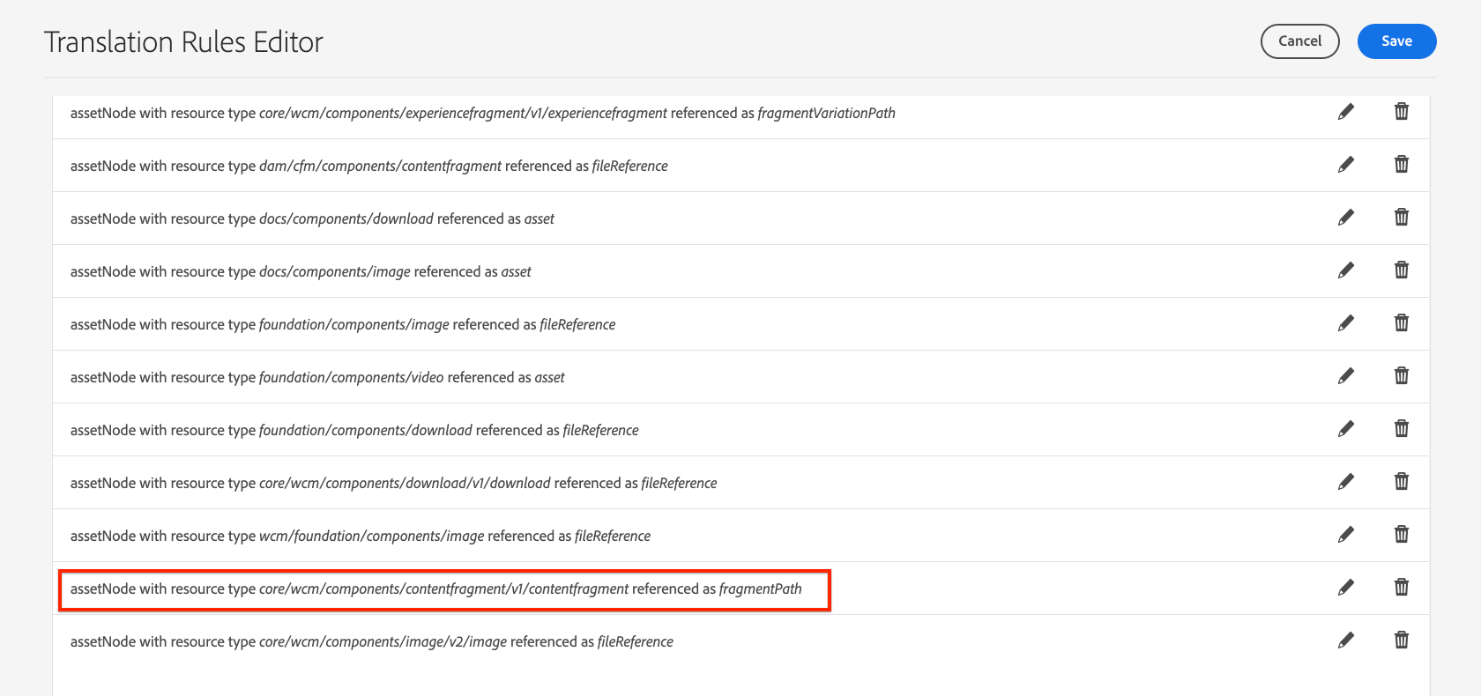Select the highlighted contentfragment fragmentPath rule text

(x=436, y=589)
